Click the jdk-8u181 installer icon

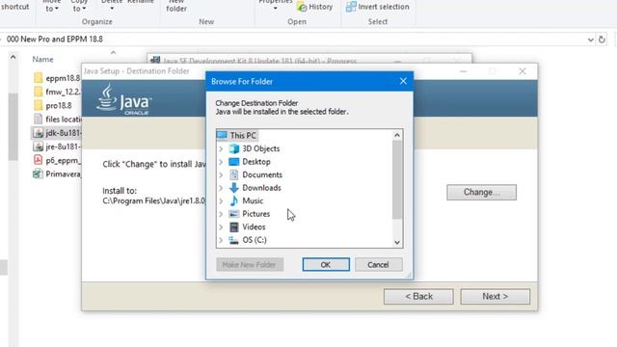(39, 133)
